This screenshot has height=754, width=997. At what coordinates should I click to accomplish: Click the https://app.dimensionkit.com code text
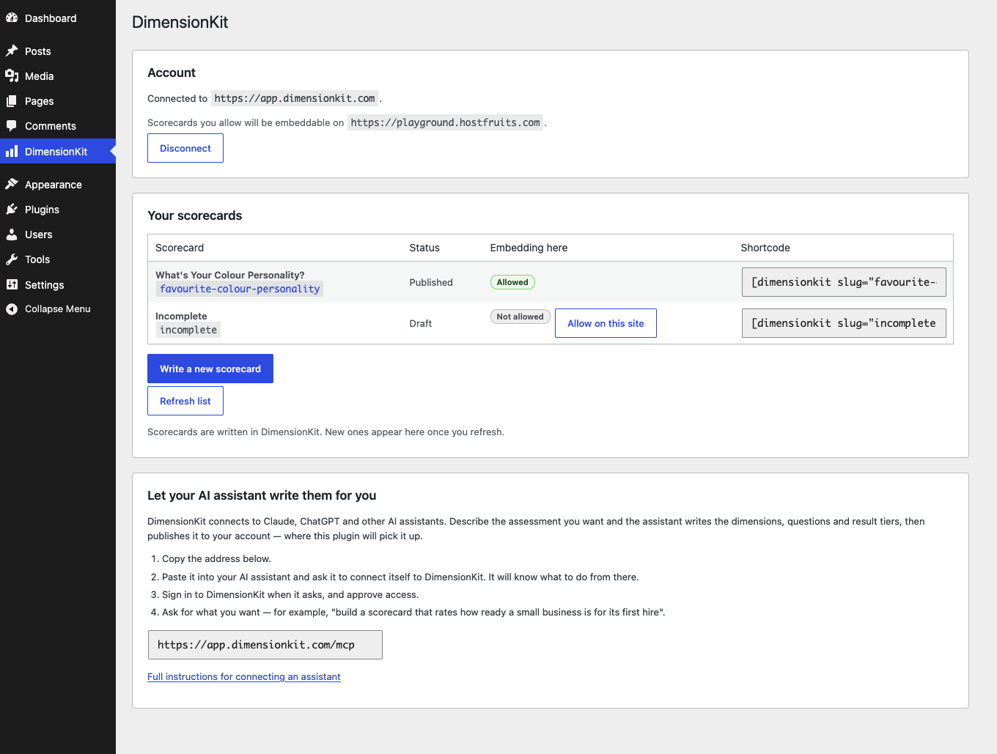tap(295, 98)
